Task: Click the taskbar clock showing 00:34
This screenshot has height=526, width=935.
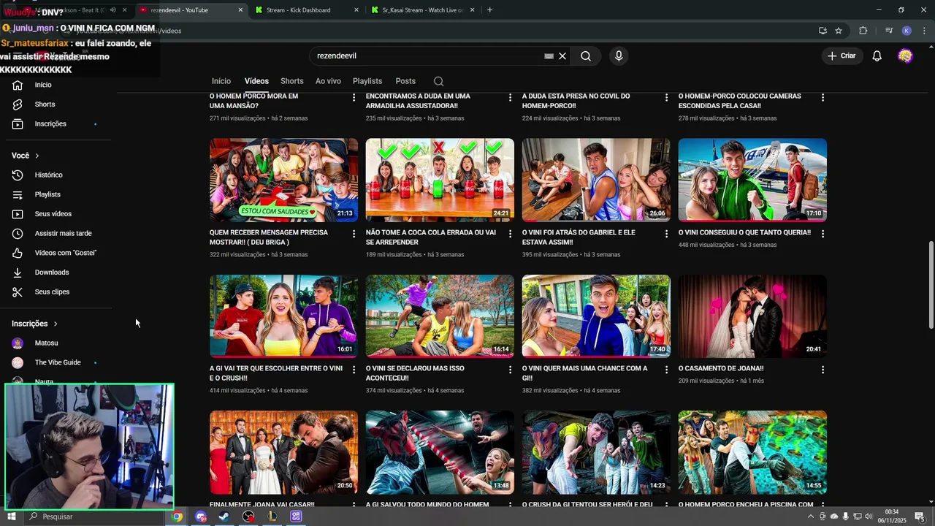Action: tap(892, 516)
